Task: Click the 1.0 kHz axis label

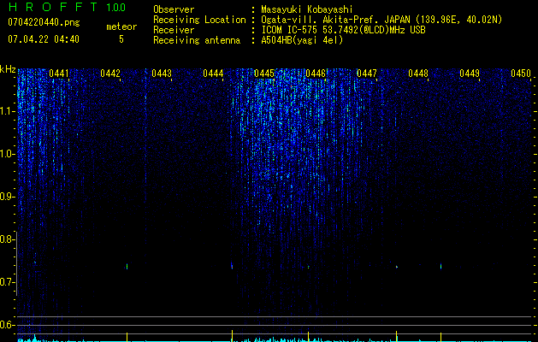Action: [7, 154]
